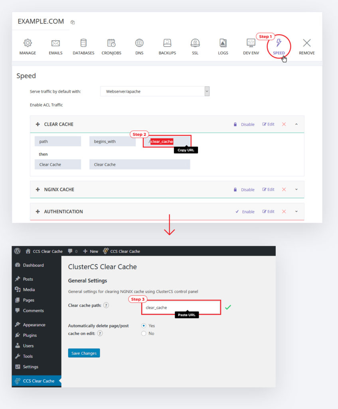
Task: Edit the NGINX CACHE rule
Action: (x=269, y=189)
